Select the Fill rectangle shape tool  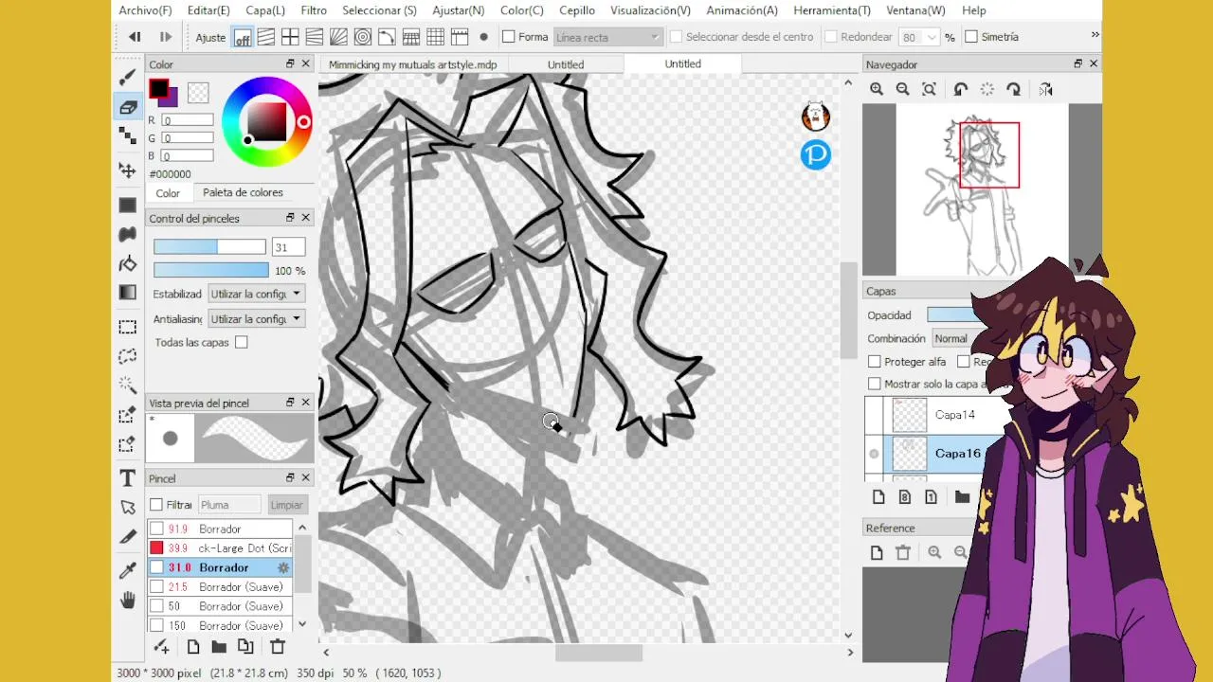(x=127, y=205)
